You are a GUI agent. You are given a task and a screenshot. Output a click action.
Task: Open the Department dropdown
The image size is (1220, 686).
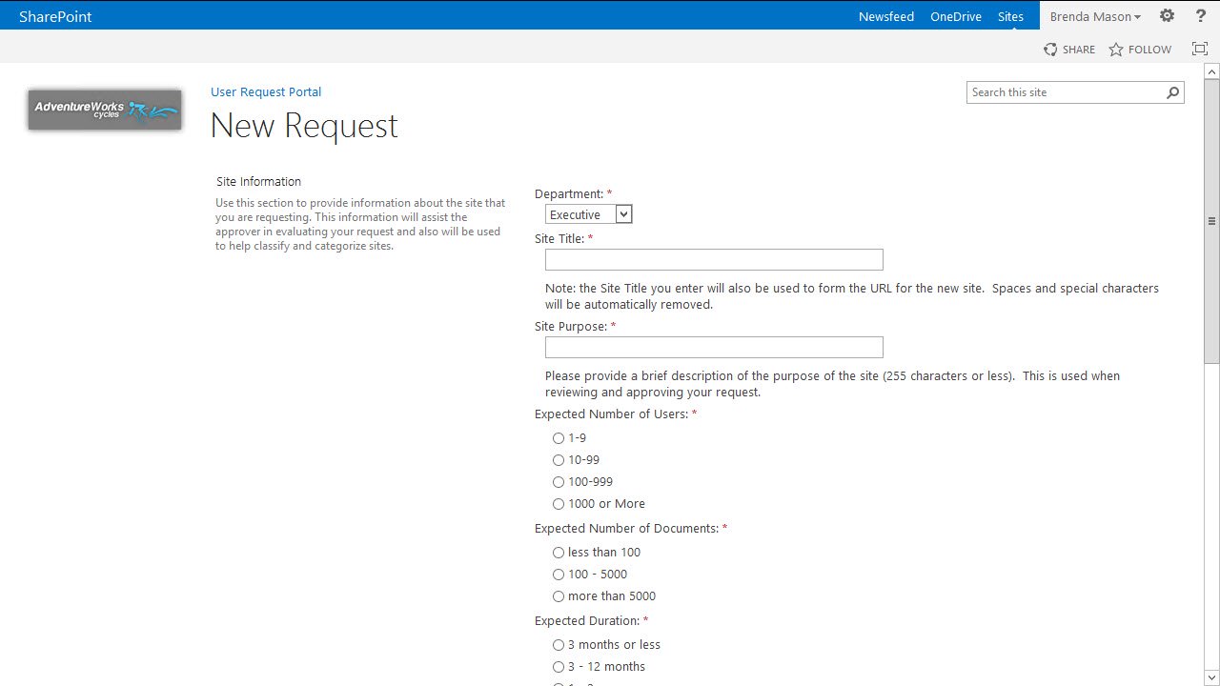[x=588, y=214]
